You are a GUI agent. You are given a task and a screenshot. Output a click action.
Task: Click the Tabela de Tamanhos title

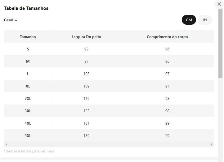click(x=26, y=8)
